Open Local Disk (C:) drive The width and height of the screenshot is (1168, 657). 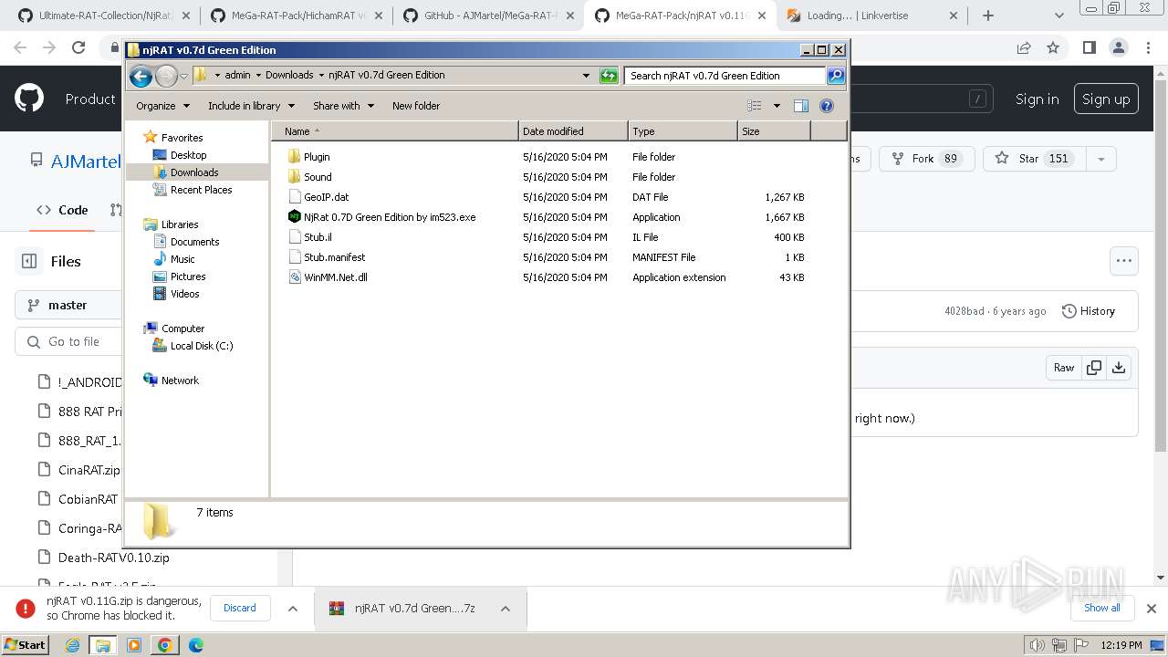tap(201, 346)
